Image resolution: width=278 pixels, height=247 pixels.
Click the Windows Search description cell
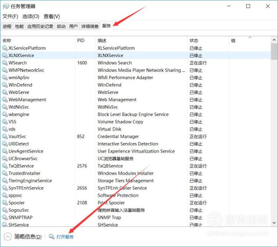click(x=114, y=63)
